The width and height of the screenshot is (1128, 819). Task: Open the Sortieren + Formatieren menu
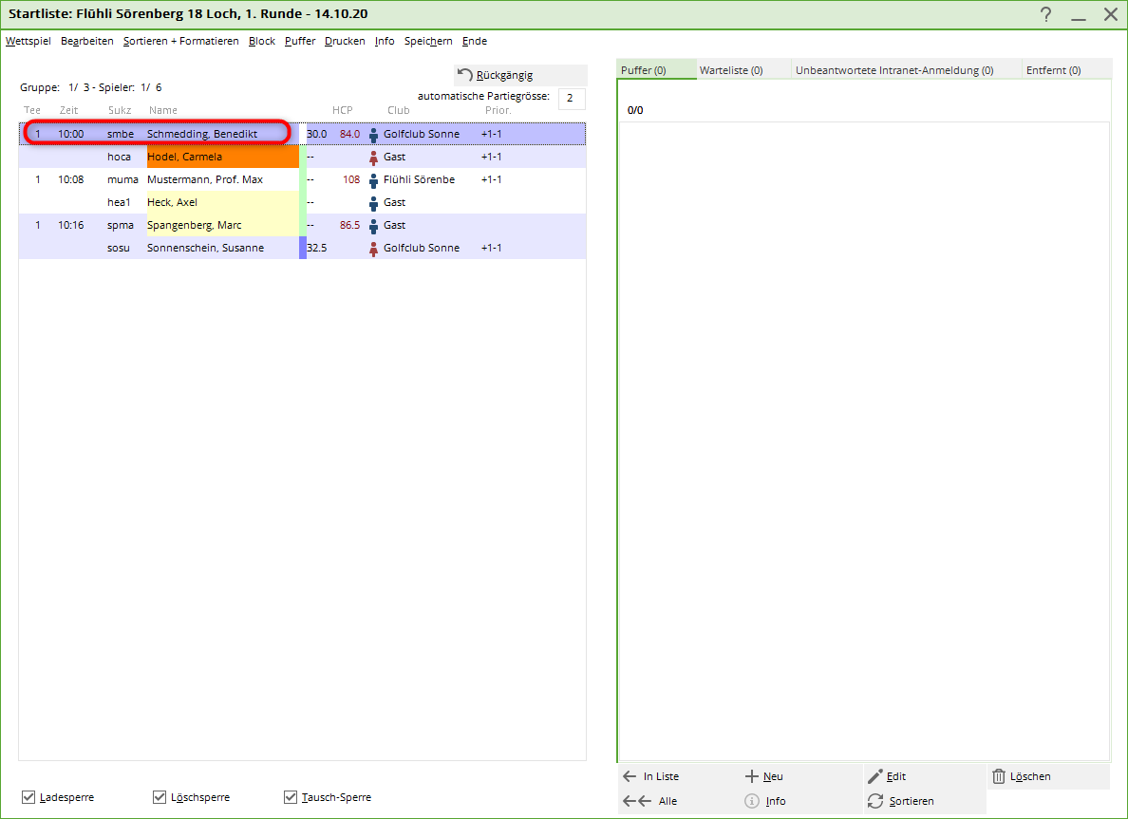click(x=180, y=42)
